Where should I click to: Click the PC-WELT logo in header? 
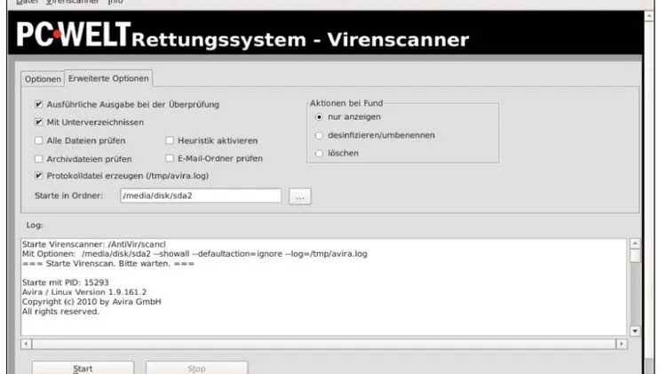pyautogui.click(x=74, y=34)
